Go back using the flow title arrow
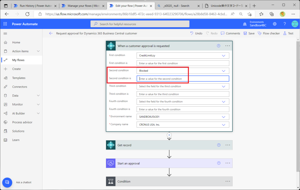This screenshot has width=300, height=190. (51, 33)
